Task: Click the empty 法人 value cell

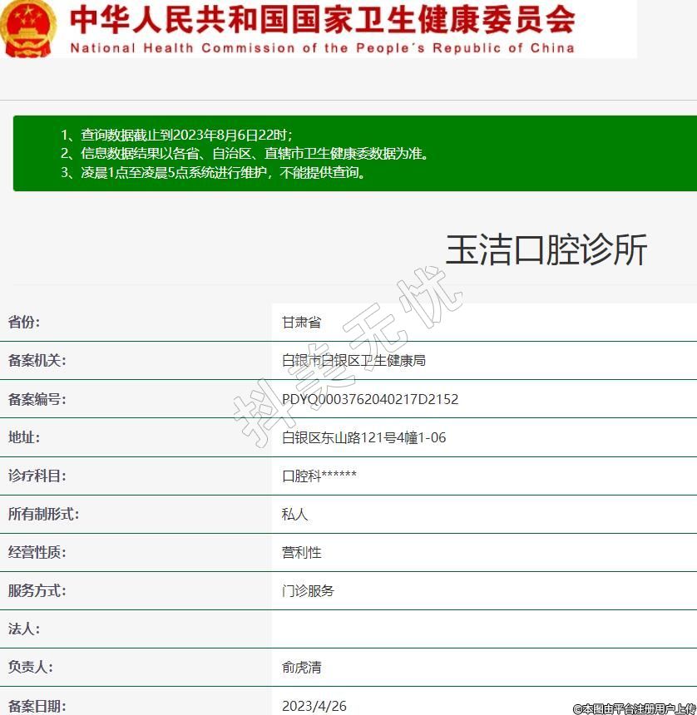Action: point(482,629)
